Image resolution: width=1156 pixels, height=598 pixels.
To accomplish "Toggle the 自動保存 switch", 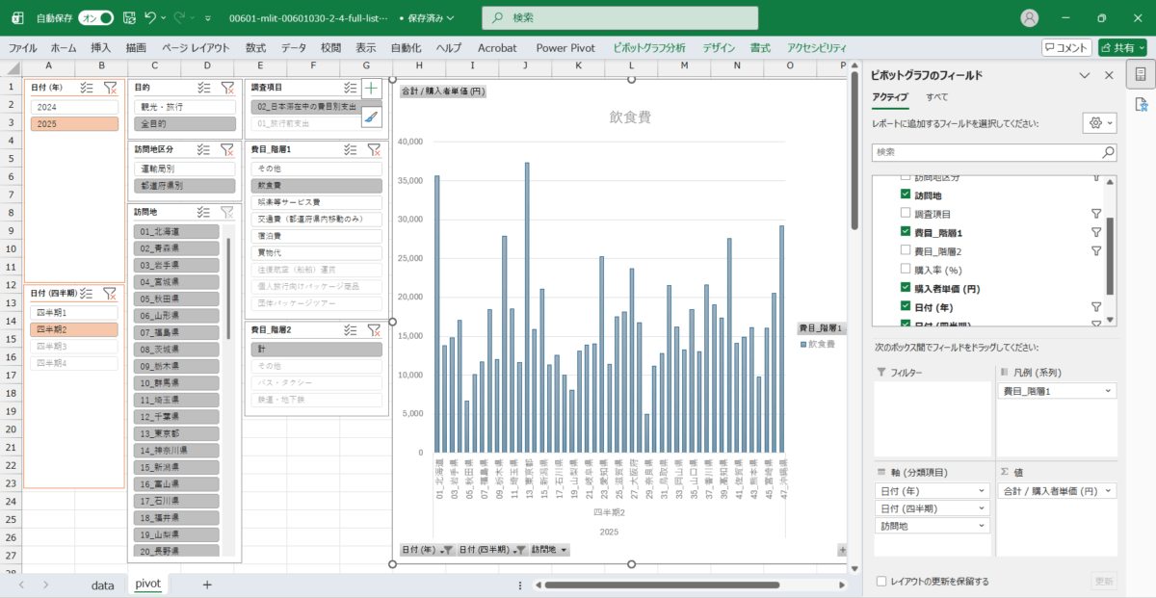I will click(x=95, y=17).
